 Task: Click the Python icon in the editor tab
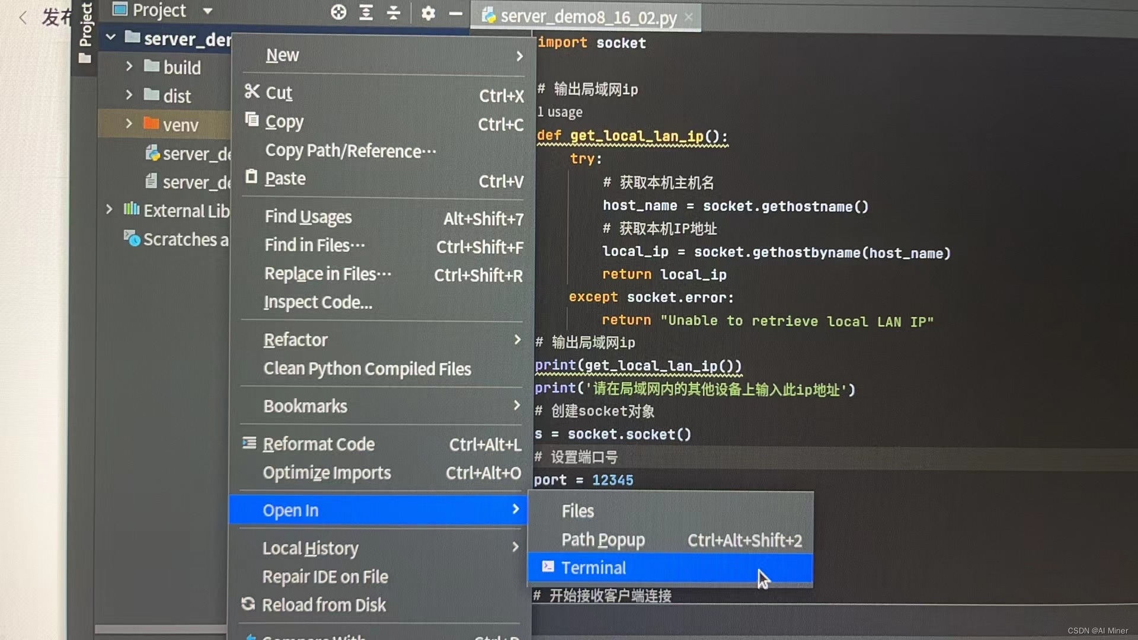tap(489, 17)
